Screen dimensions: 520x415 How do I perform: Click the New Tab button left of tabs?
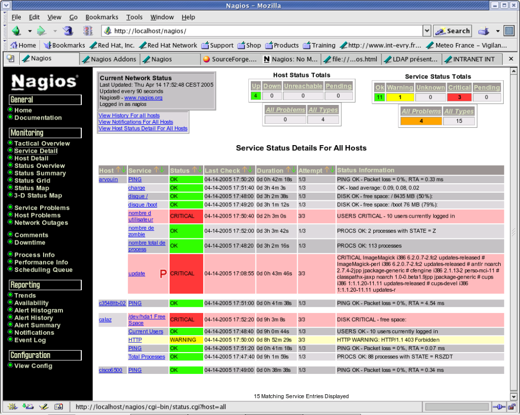[x=10, y=59]
